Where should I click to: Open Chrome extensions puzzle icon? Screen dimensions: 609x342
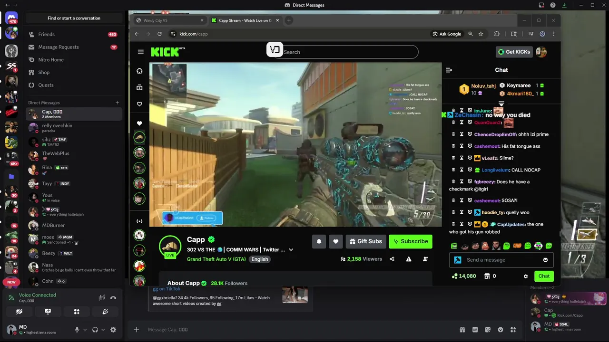pos(497,34)
